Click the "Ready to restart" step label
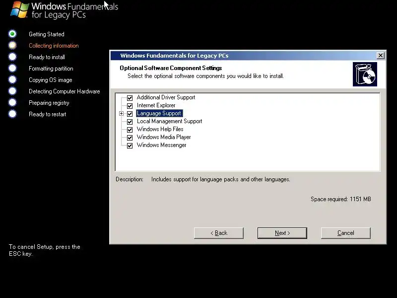Viewport: 397px width, 298px height. tap(47, 114)
